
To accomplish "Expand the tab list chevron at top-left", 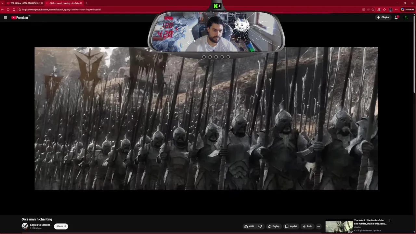I will (x=2, y=3).
